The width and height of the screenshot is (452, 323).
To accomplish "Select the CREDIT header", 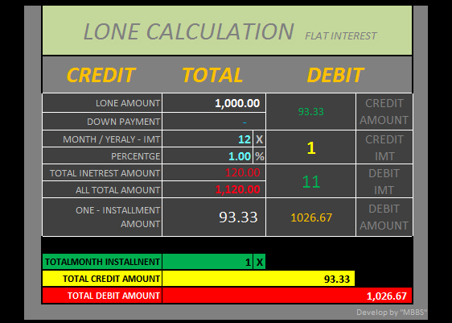I will (101, 75).
